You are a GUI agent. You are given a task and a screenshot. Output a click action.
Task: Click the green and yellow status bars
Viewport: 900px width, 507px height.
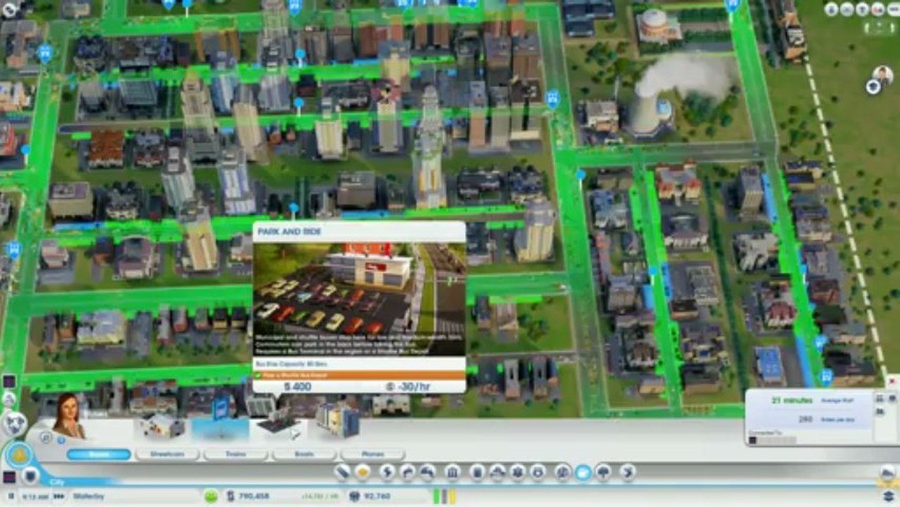click(x=445, y=496)
